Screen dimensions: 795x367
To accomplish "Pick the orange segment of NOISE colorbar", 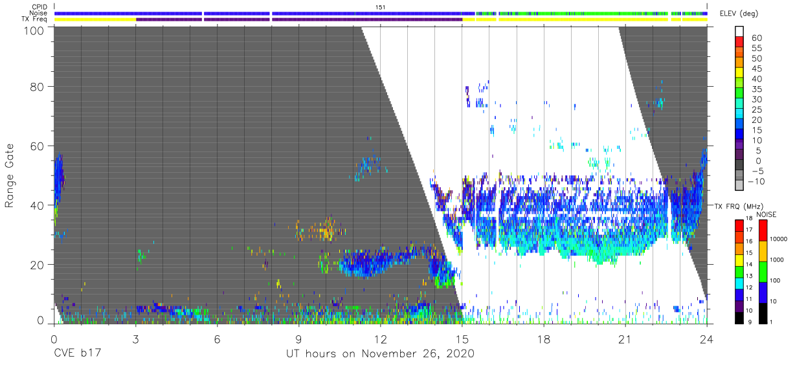I will coord(763,251).
